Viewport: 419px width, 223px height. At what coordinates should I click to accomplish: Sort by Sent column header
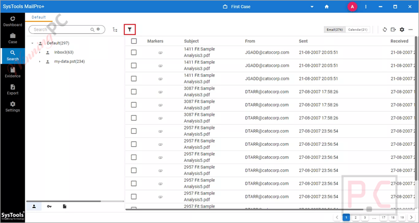(x=303, y=41)
